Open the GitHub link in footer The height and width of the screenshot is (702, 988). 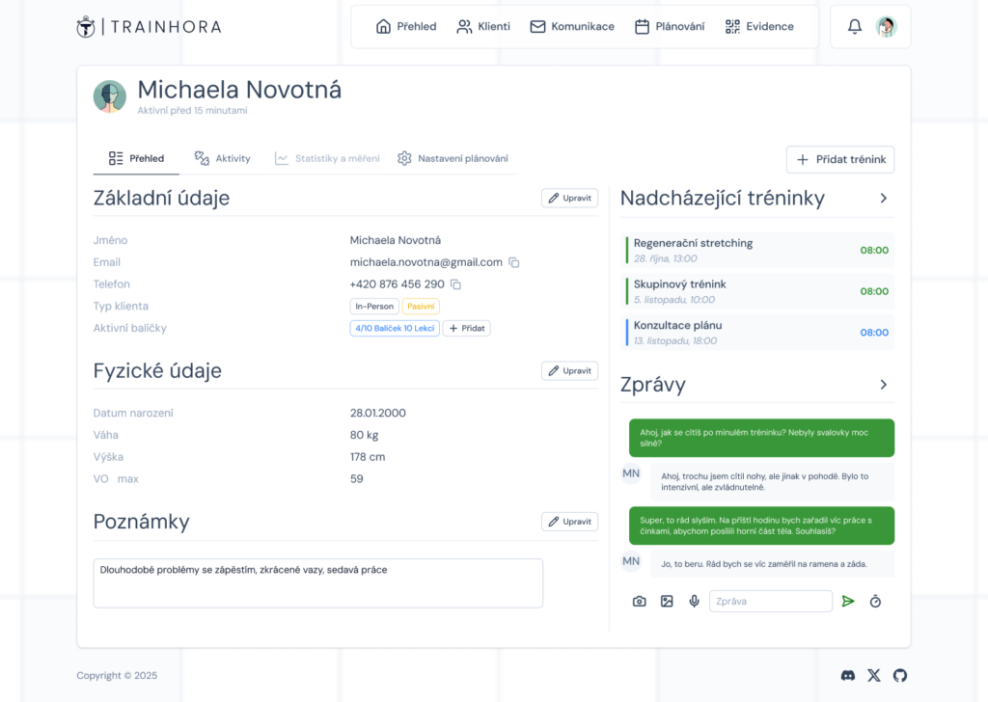[900, 676]
